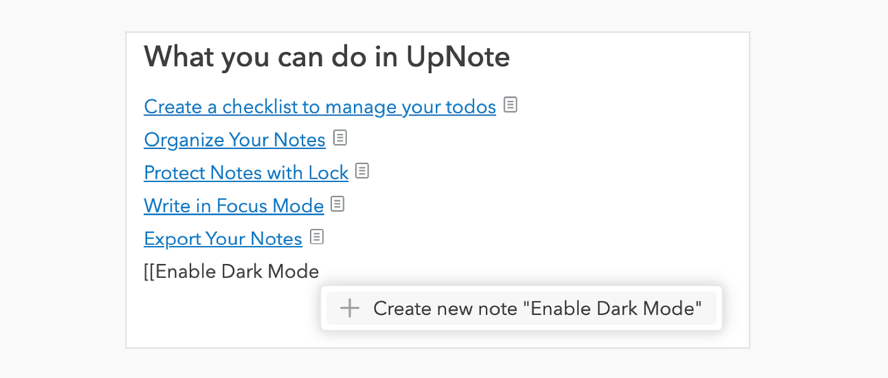Click the word "Dark" in the typed line

(x=242, y=272)
